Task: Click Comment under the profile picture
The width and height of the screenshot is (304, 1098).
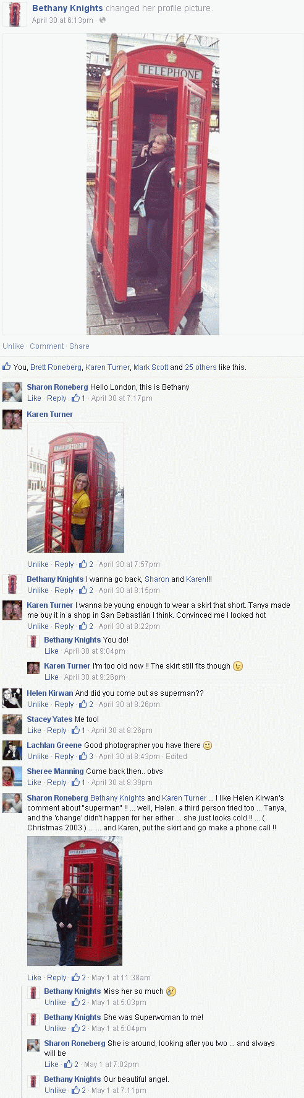Action: [47, 346]
